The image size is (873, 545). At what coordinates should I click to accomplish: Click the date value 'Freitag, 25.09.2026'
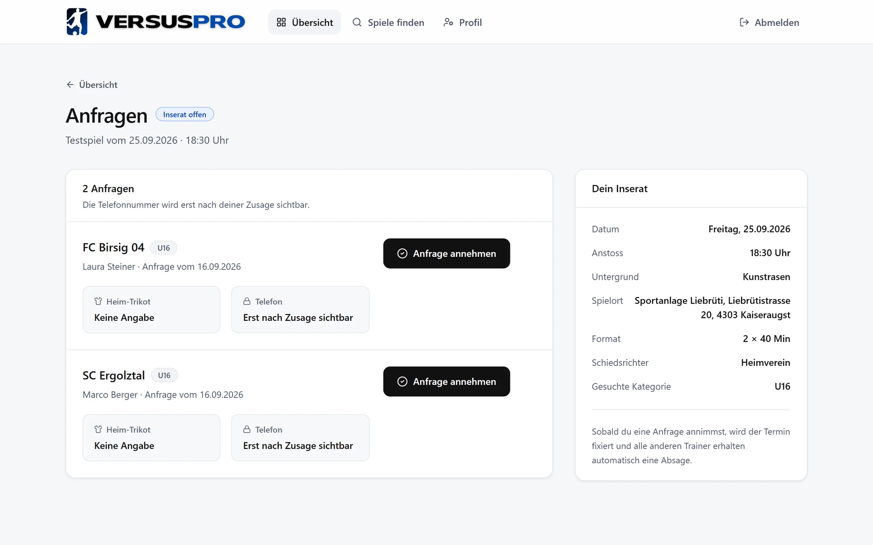pos(749,229)
